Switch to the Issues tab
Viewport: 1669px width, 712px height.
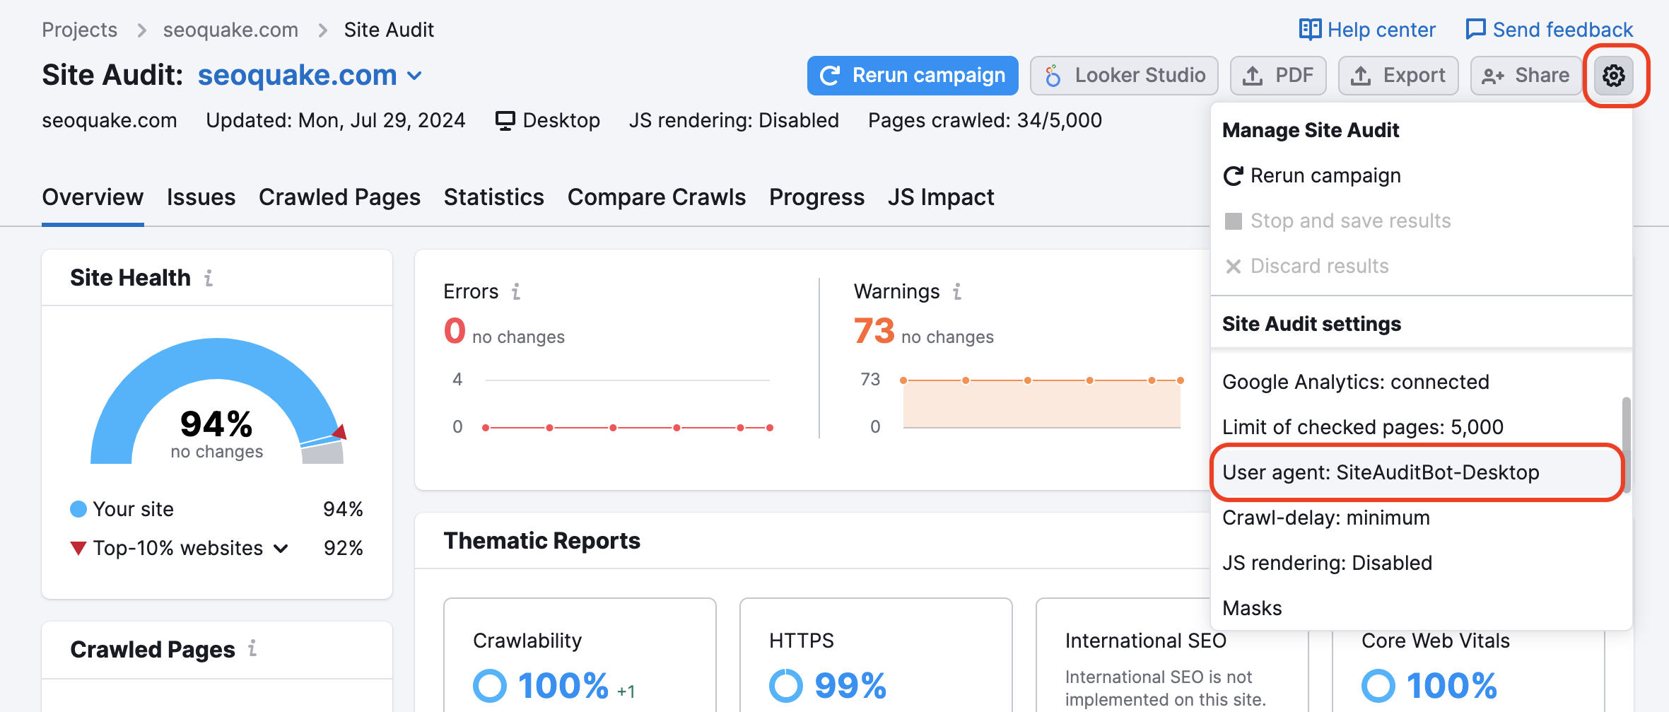point(201,197)
